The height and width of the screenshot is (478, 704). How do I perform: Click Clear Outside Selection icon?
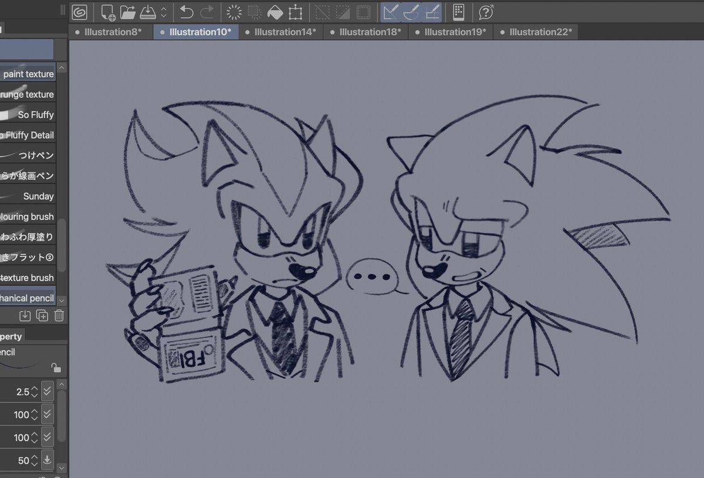coord(254,12)
